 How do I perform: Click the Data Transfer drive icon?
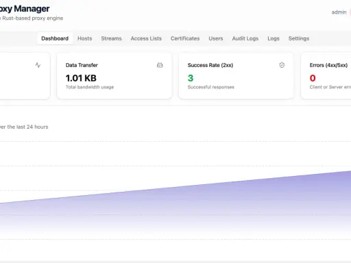[x=160, y=65]
